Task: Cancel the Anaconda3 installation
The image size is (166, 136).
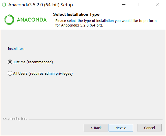Action: [149, 128]
